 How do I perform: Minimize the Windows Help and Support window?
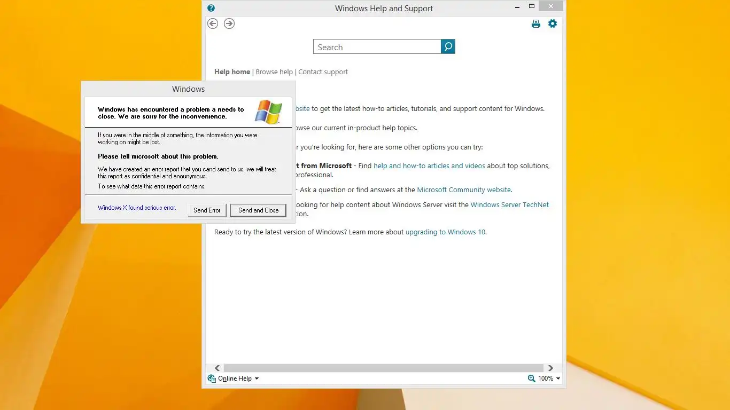[x=517, y=6]
